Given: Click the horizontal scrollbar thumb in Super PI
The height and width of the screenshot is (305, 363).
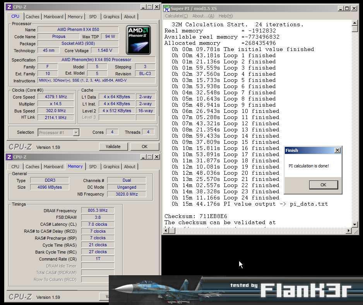Looking at the screenshot, I should tap(172, 230).
